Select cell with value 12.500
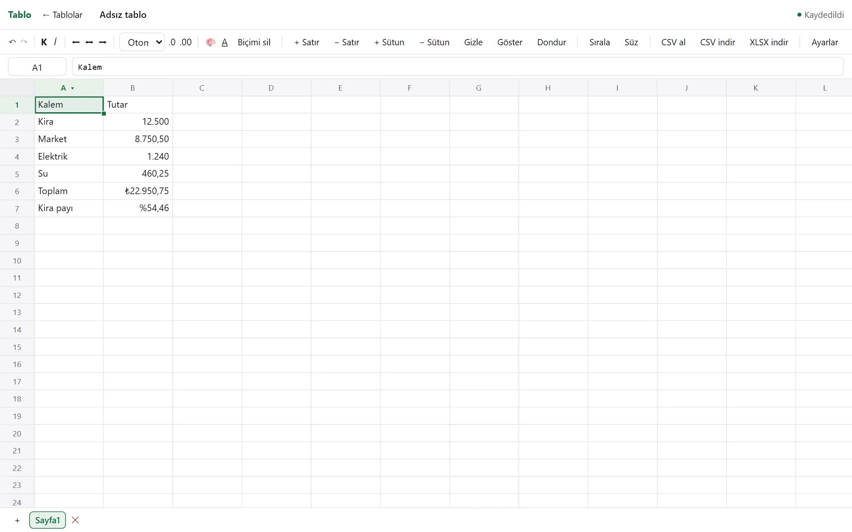Screen dimensions: 852x532 click(x=138, y=122)
